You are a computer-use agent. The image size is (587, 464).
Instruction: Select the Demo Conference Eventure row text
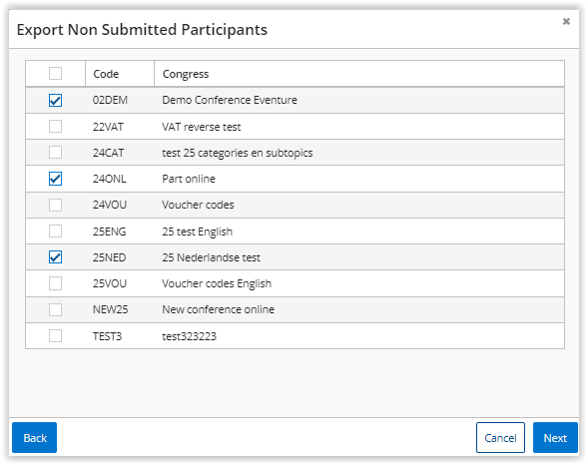[230, 100]
